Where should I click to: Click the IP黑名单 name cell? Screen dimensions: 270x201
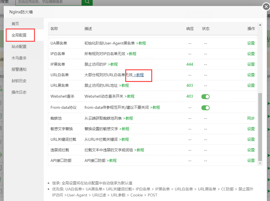[58, 64]
